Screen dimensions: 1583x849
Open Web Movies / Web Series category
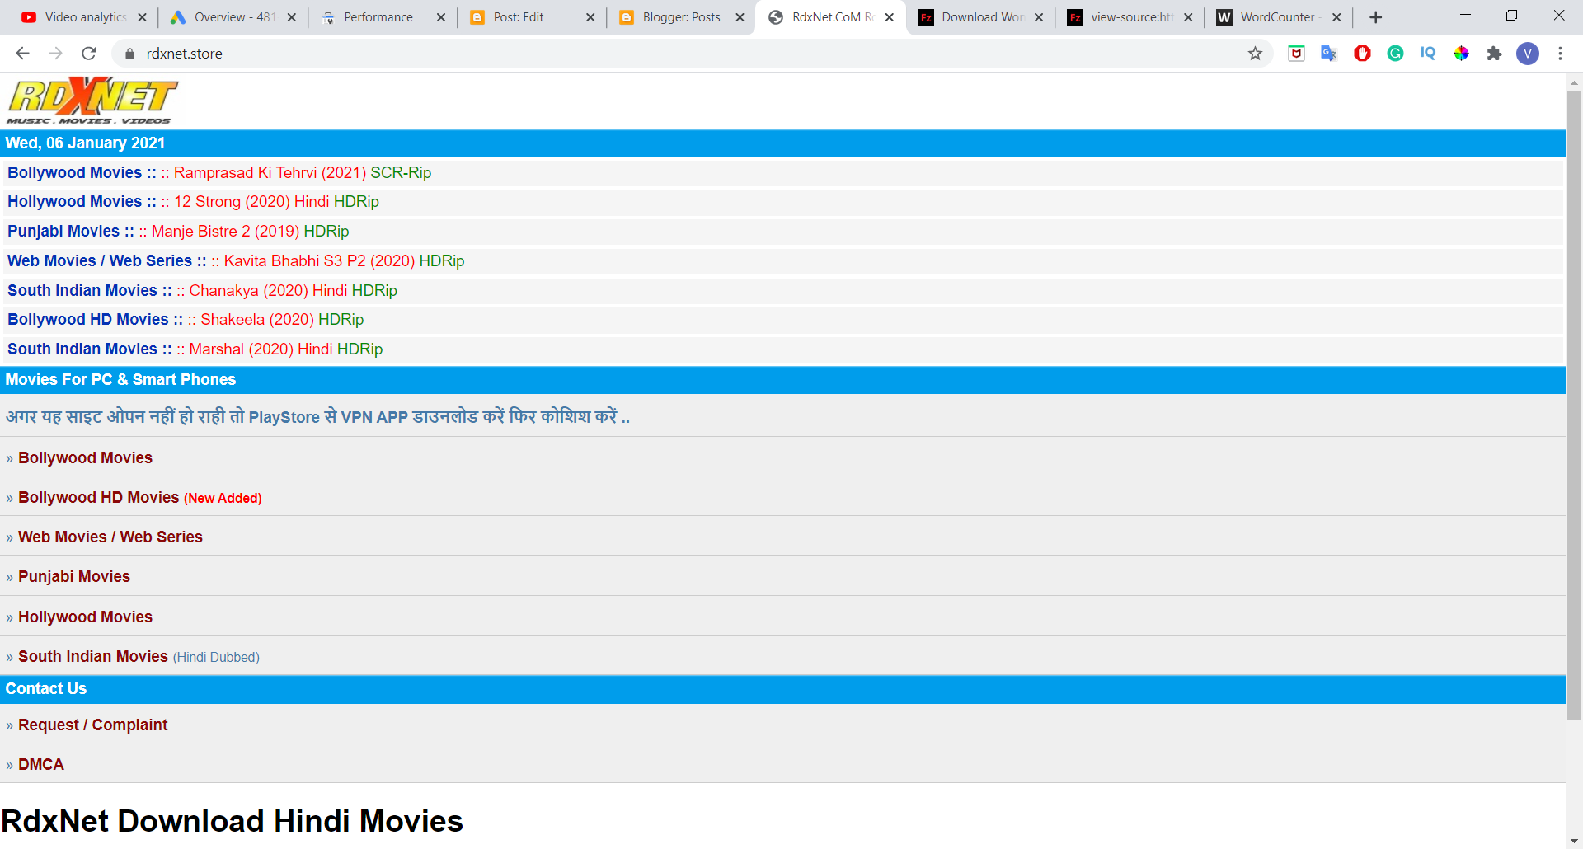point(110,537)
